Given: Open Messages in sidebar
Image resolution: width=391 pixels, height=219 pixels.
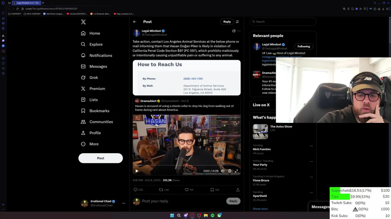Looking at the screenshot, I should pyautogui.click(x=94, y=66).
